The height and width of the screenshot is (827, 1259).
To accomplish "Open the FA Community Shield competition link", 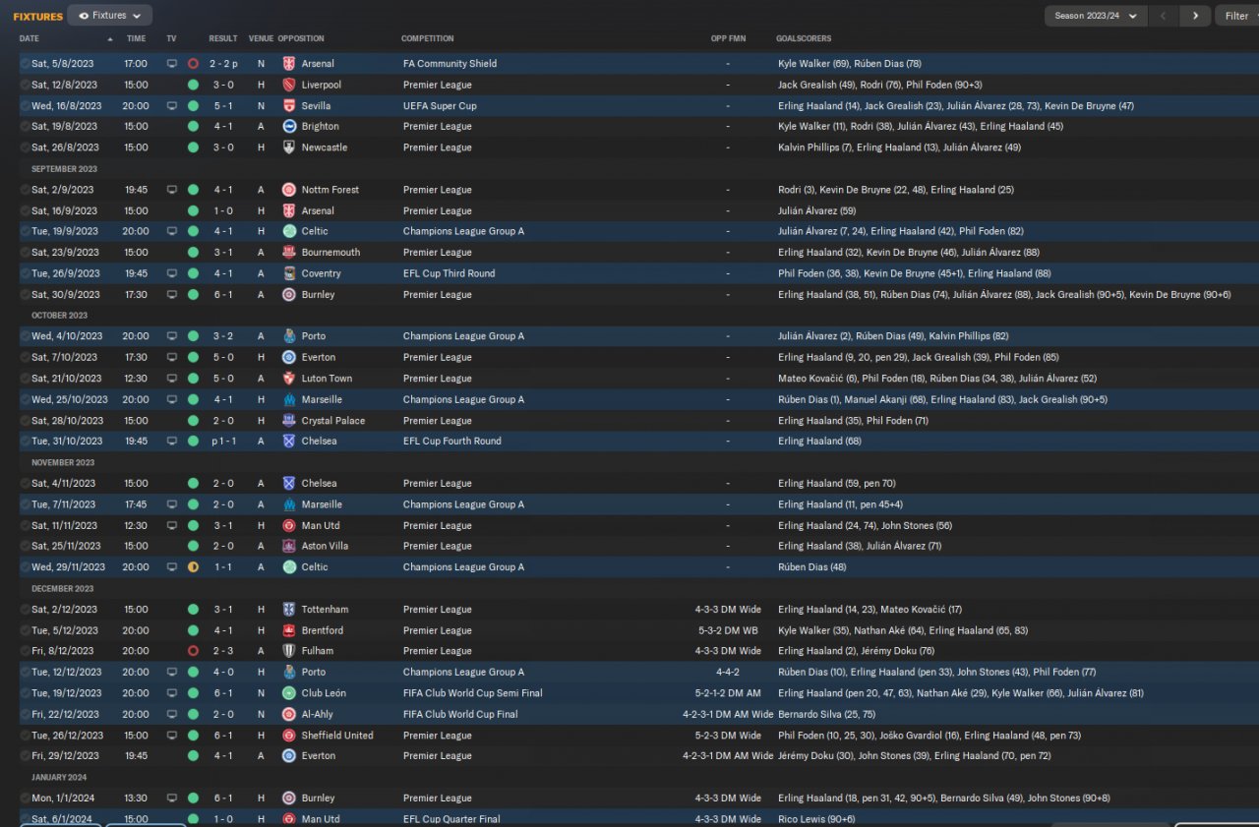I will (450, 64).
